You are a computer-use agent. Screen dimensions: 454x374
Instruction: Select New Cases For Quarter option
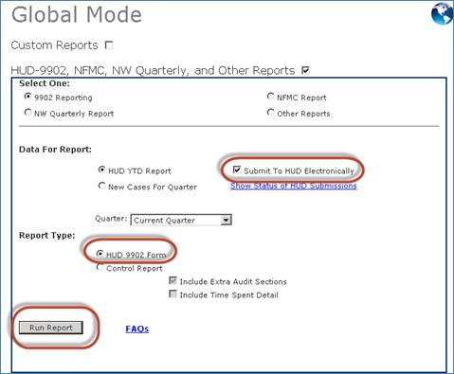pyautogui.click(x=101, y=186)
